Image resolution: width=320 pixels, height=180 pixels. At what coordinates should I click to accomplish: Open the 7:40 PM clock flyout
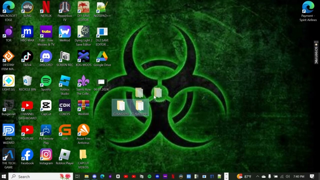pos(299,176)
